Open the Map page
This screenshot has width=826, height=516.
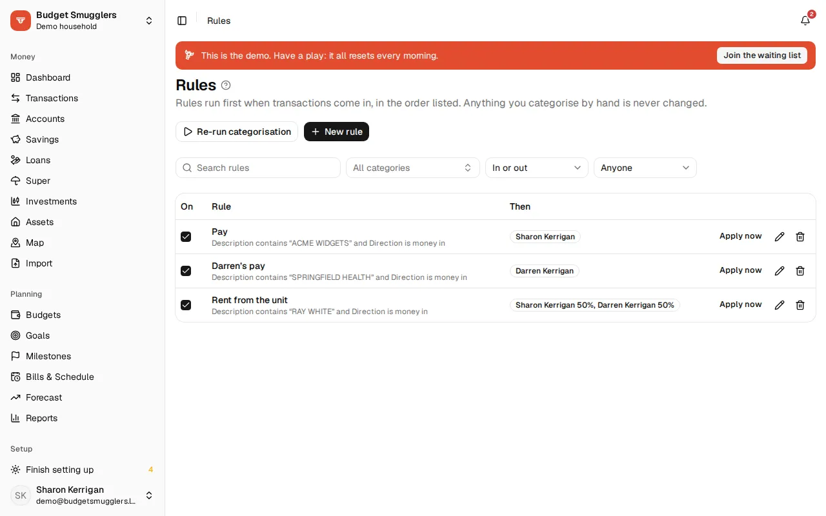point(83,243)
